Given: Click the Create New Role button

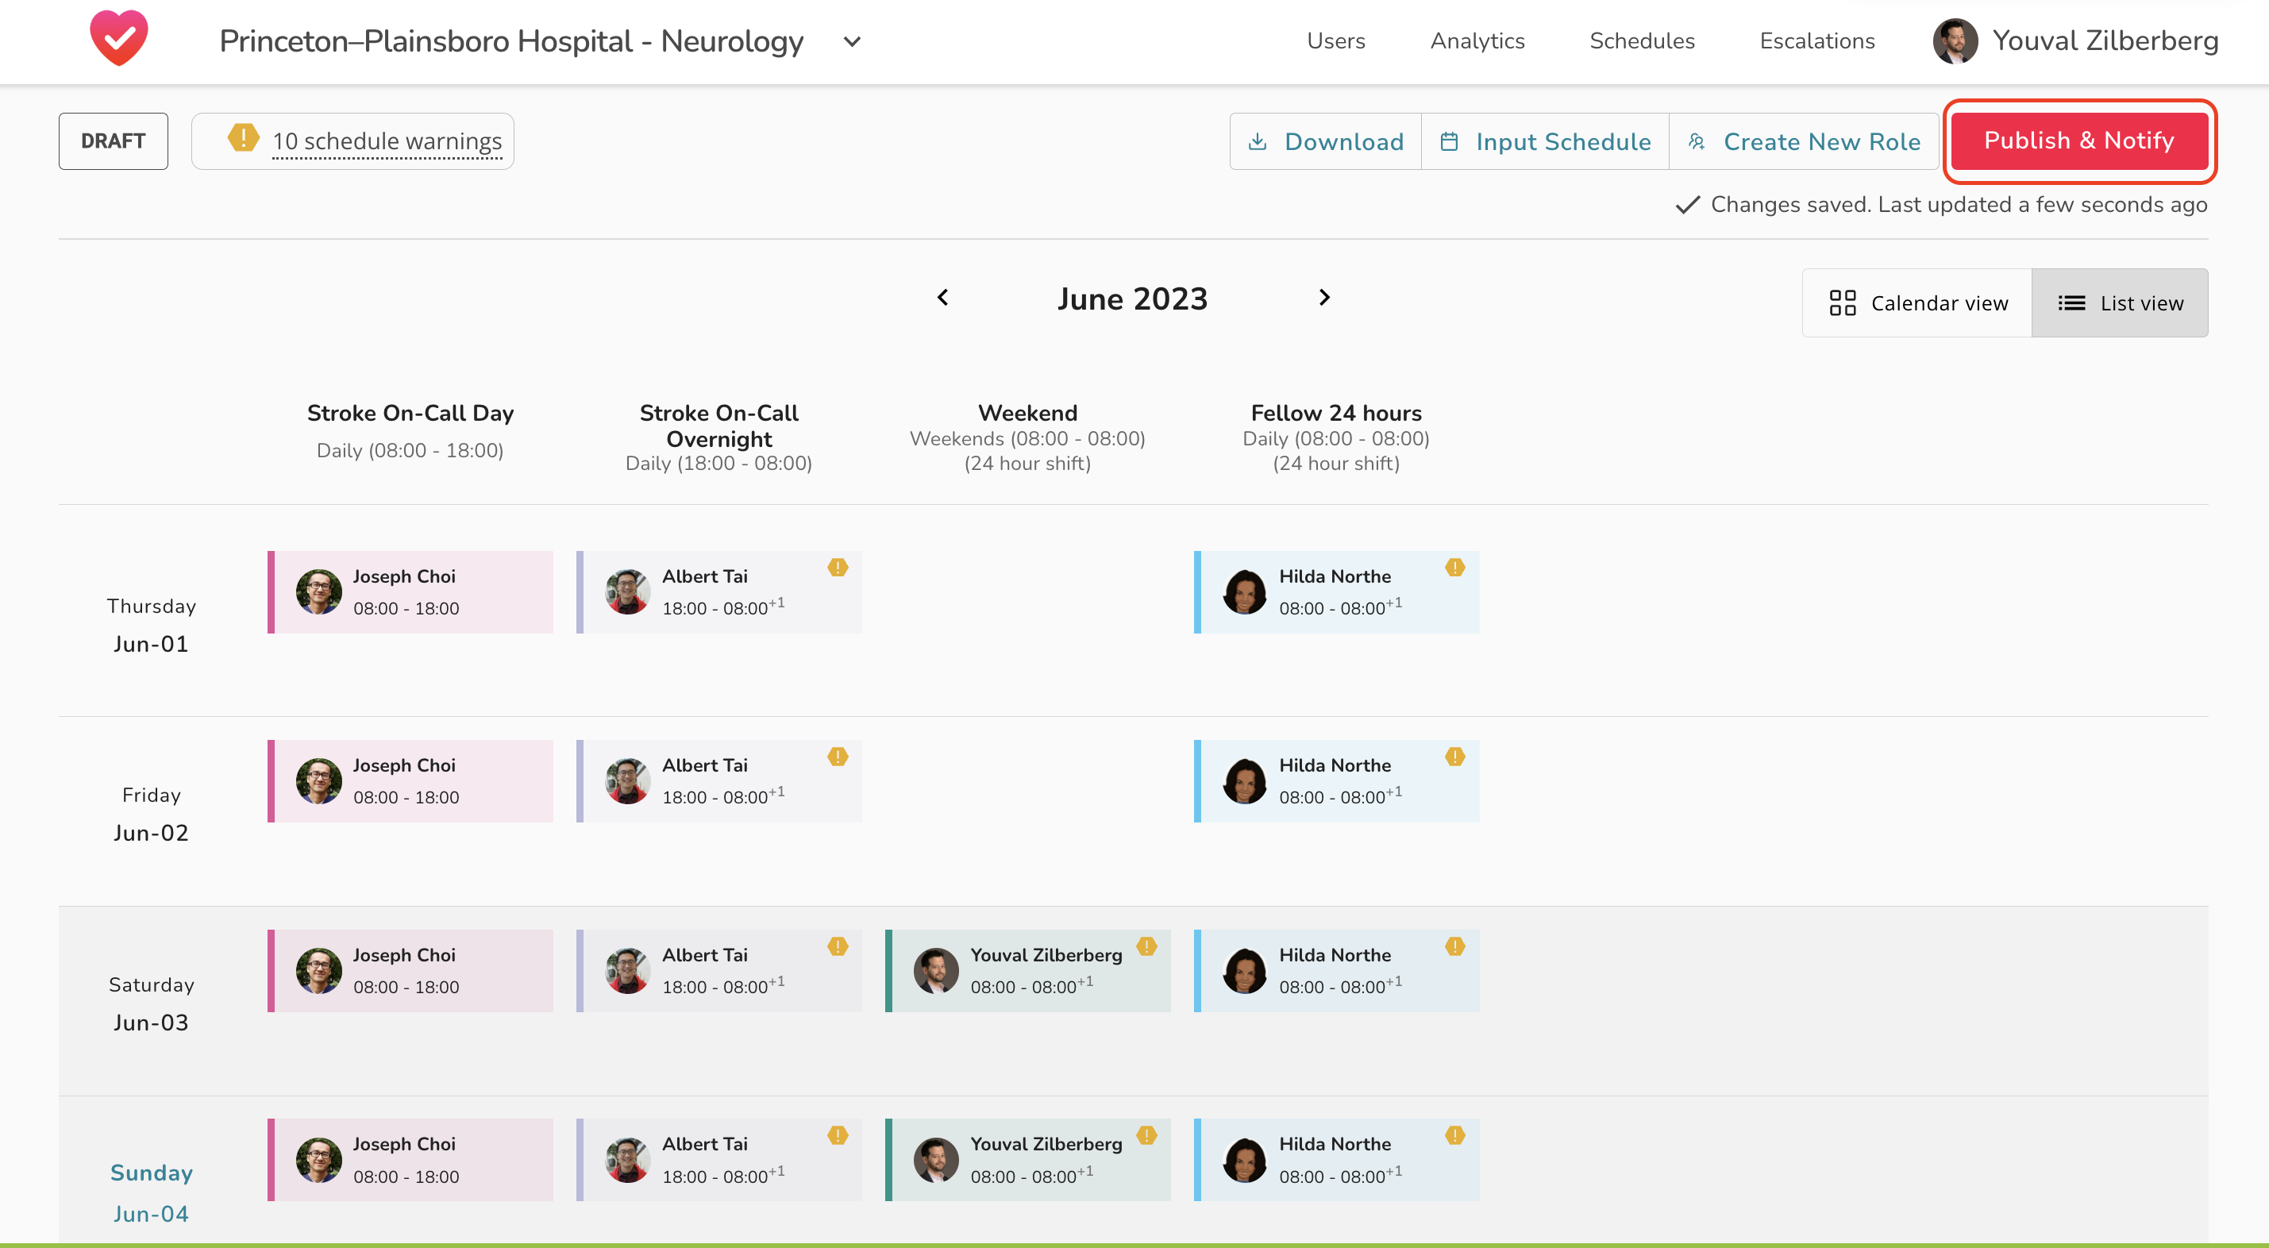Looking at the screenshot, I should 1803,141.
